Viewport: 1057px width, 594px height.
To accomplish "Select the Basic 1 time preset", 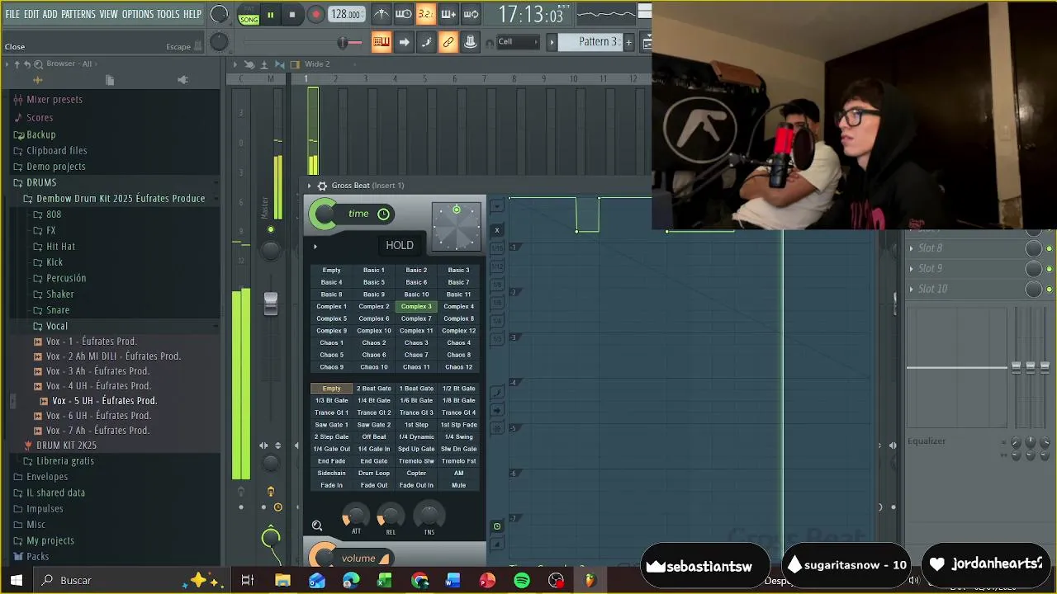I will click(373, 270).
